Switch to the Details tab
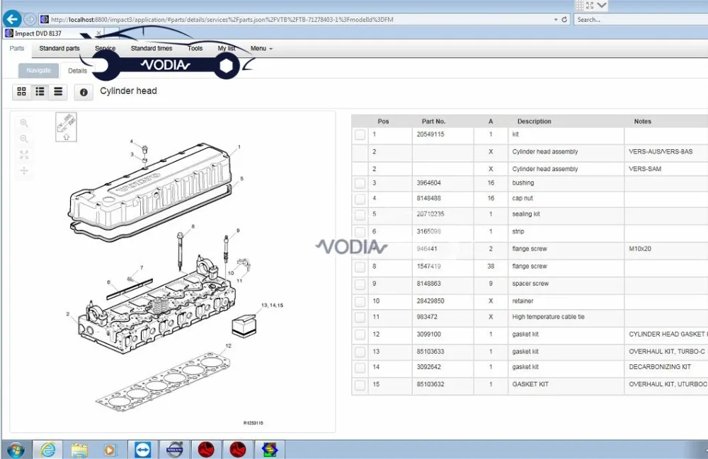Viewport: 708px width, 459px height. 77,71
